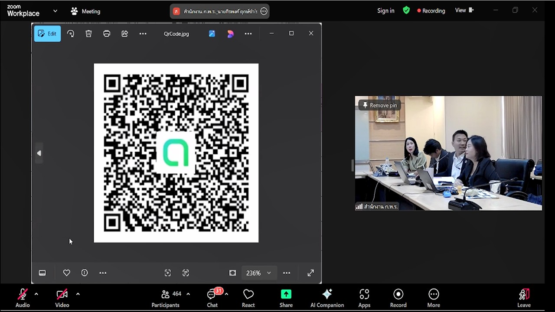Click the QrCode.jpg file title

click(x=176, y=34)
